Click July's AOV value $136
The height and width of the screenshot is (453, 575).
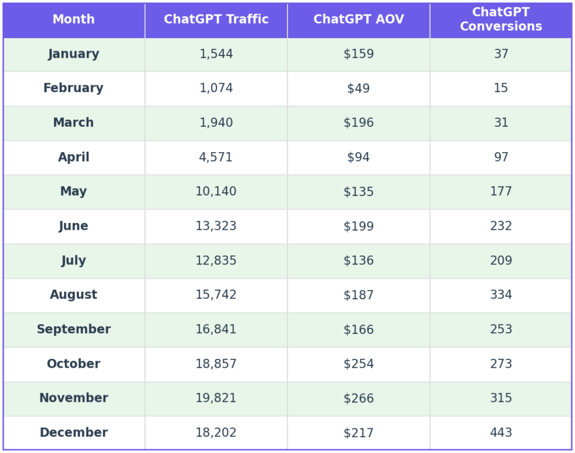point(358,261)
